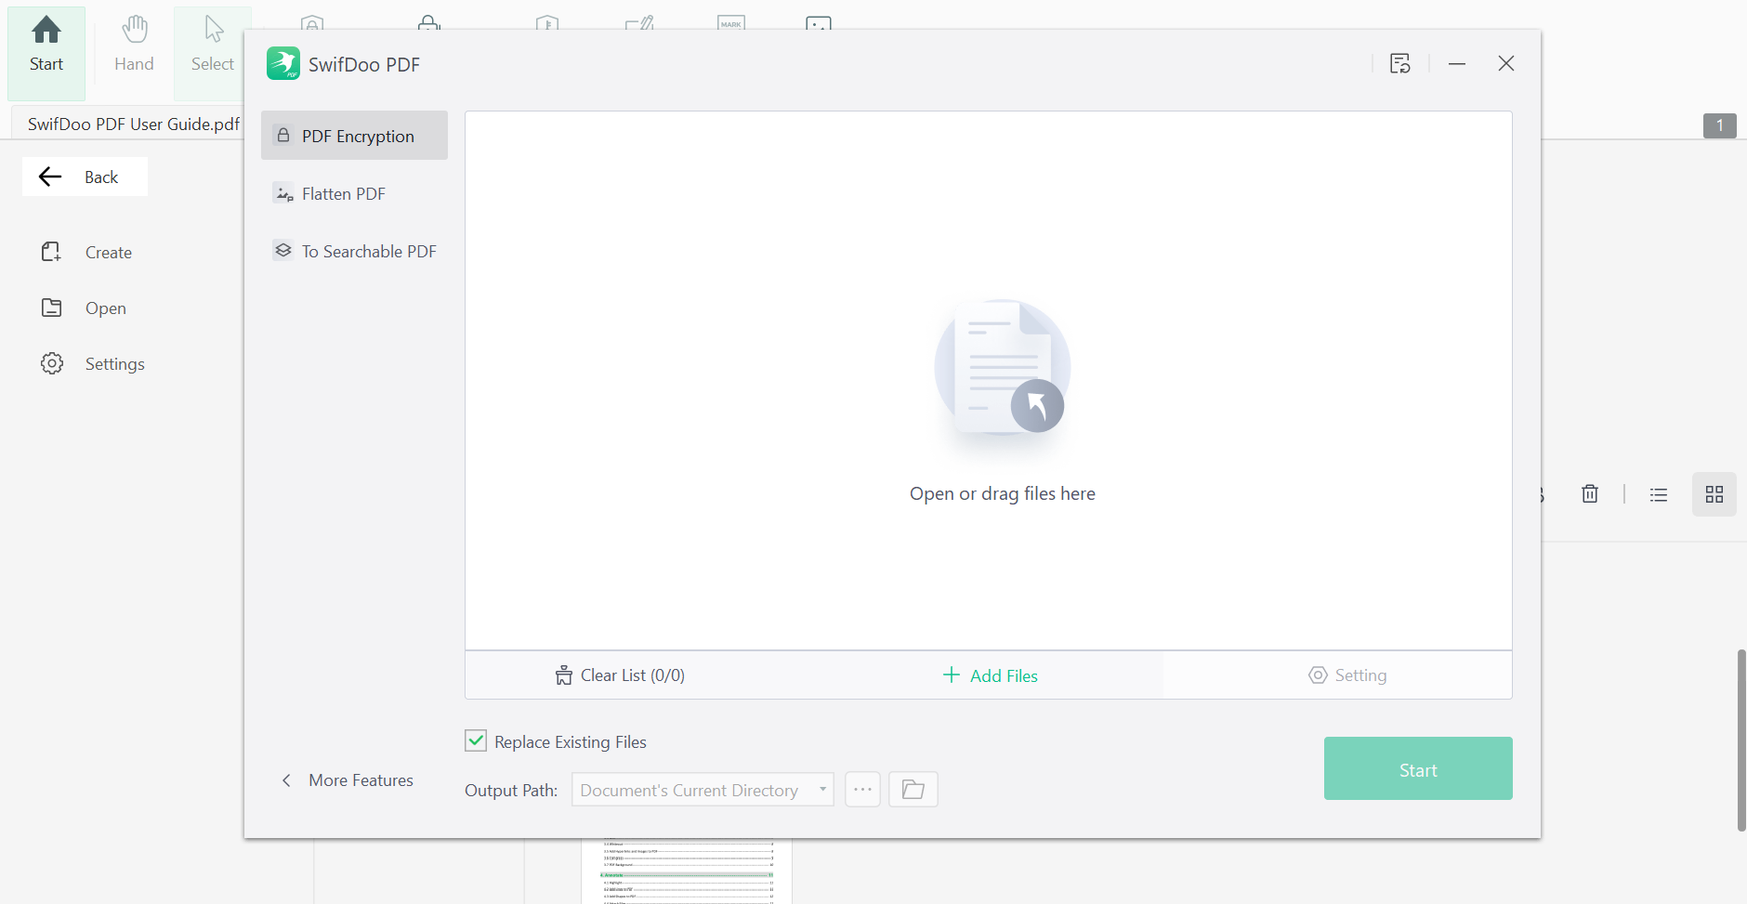Open Settings from the left sidebar
This screenshot has width=1747, height=904.
(114, 363)
